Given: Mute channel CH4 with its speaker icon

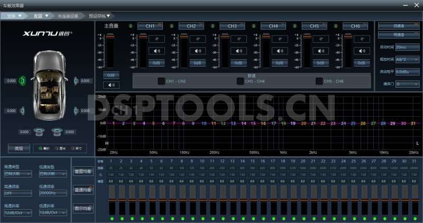Looking at the screenshot, I should tap(280, 51).
